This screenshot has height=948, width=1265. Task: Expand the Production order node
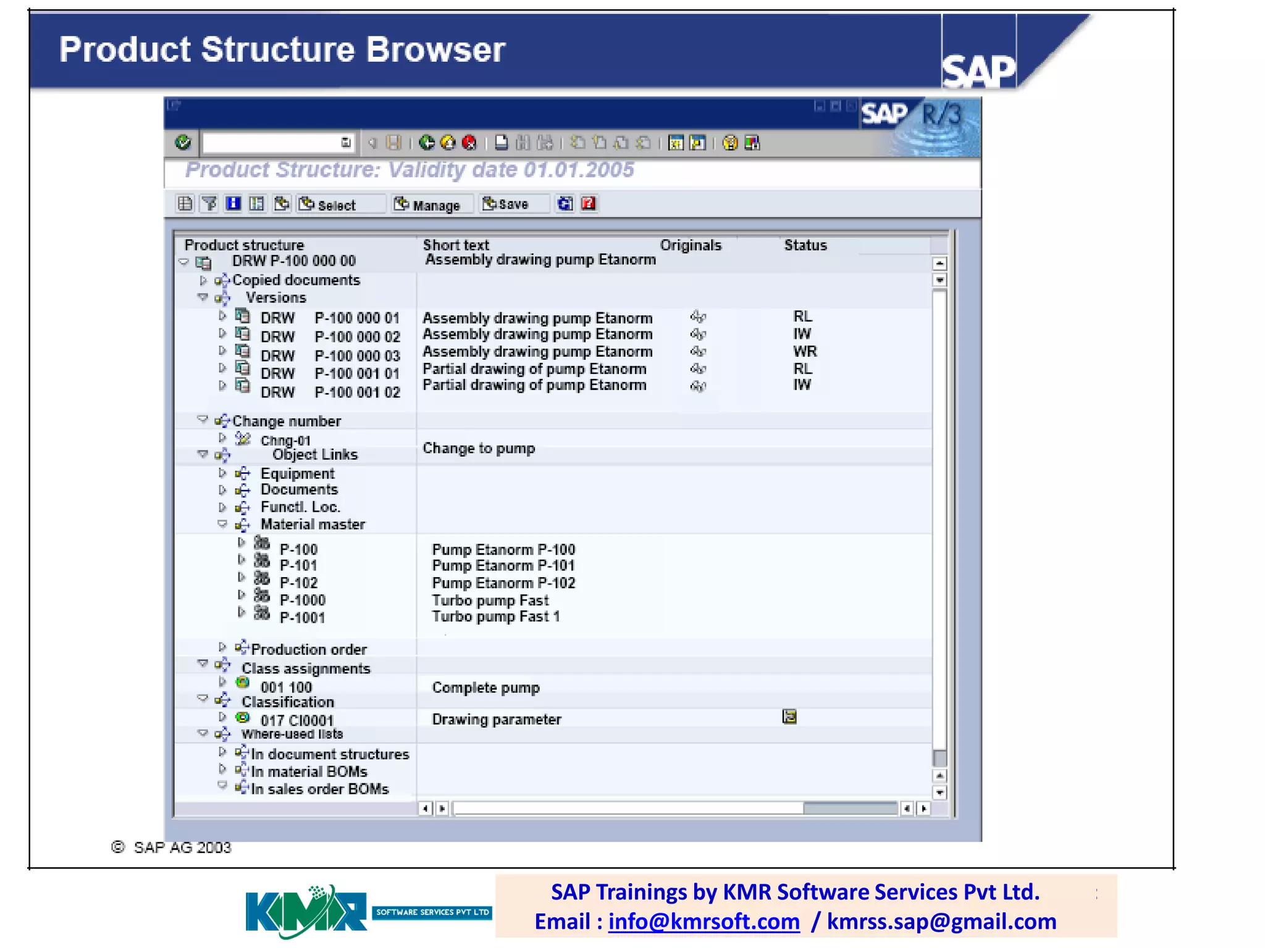[x=222, y=647]
